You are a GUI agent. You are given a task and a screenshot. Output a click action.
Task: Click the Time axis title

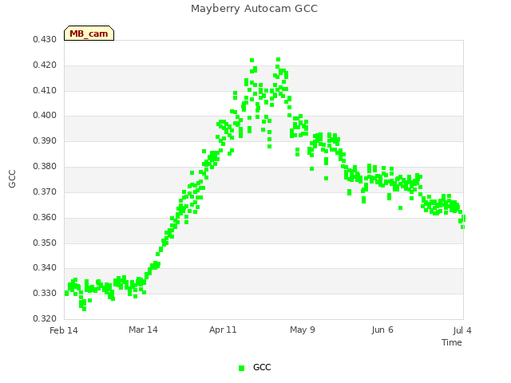(452, 342)
